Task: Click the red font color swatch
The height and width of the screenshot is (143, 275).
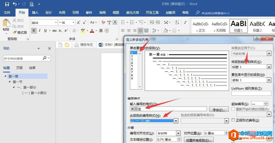Action: (92, 31)
